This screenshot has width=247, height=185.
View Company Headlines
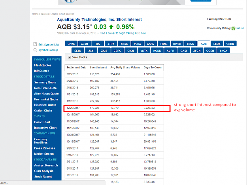point(41,141)
